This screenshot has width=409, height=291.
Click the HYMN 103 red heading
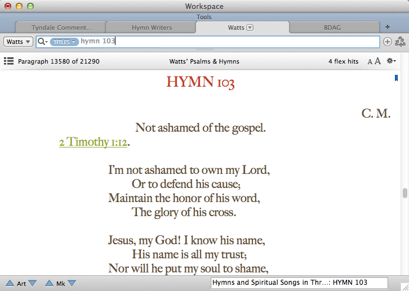click(201, 82)
